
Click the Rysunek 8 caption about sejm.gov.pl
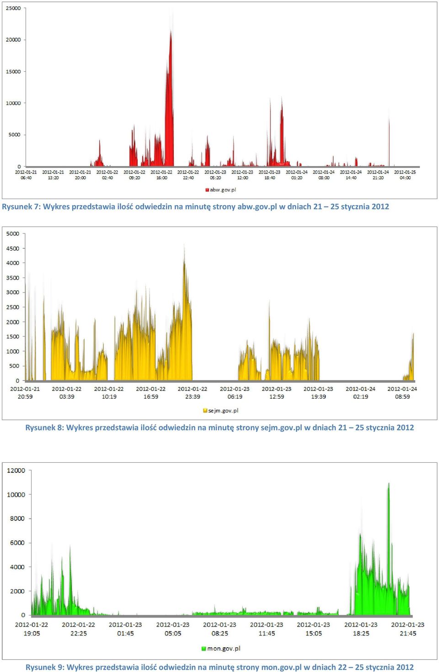point(219,428)
